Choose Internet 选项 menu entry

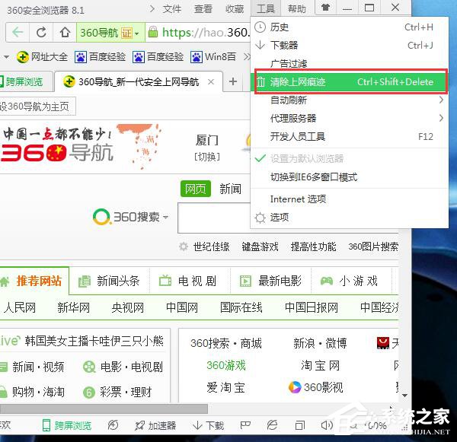click(298, 199)
